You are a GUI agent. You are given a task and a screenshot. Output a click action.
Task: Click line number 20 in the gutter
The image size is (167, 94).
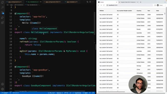coord(11,45)
